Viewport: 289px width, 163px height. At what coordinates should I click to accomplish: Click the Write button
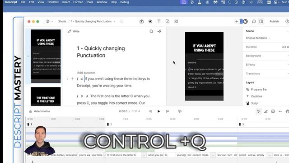(74, 31)
